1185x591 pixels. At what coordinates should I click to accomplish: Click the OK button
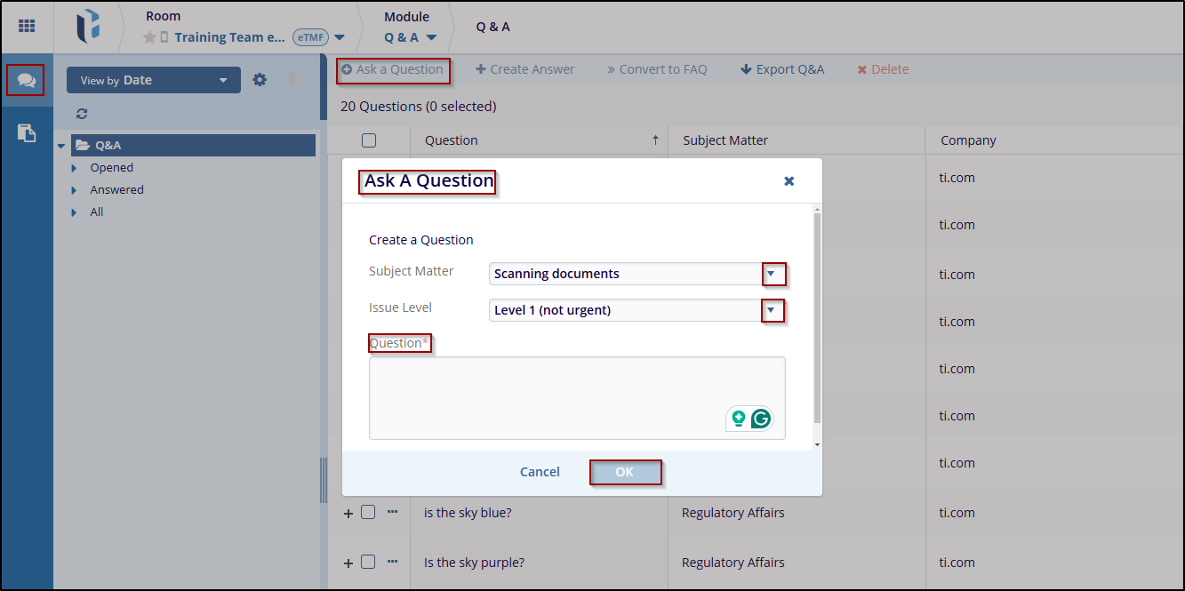(x=625, y=472)
